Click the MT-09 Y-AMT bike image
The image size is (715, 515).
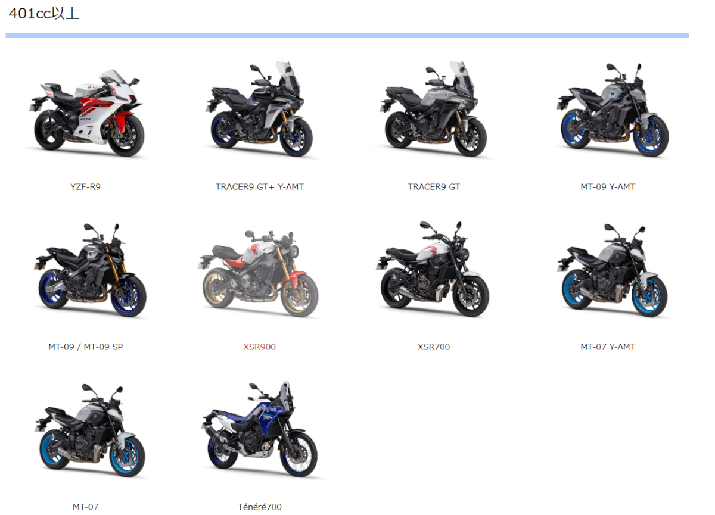point(608,111)
